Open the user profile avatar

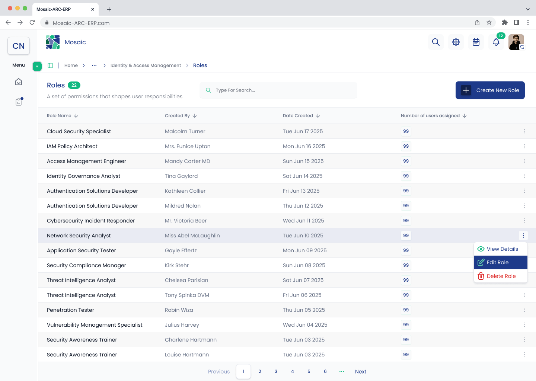tap(516, 42)
